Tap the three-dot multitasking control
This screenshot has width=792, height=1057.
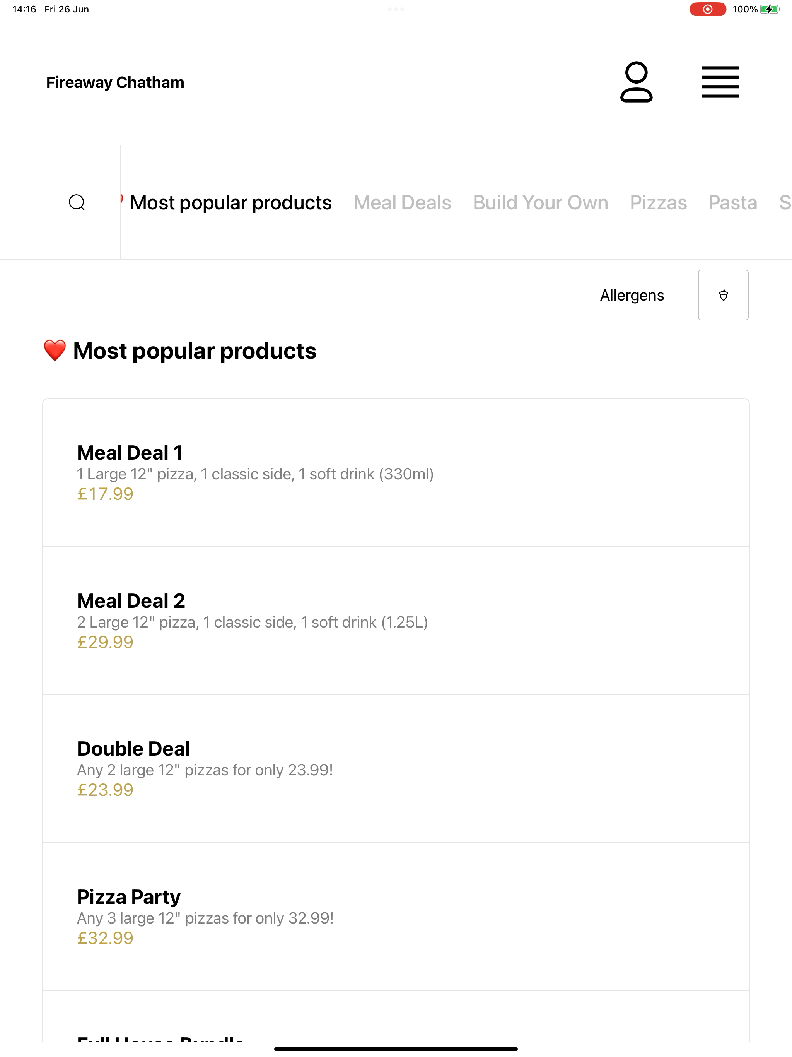[396, 9]
